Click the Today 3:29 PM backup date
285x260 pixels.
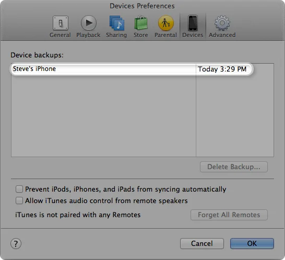222,69
